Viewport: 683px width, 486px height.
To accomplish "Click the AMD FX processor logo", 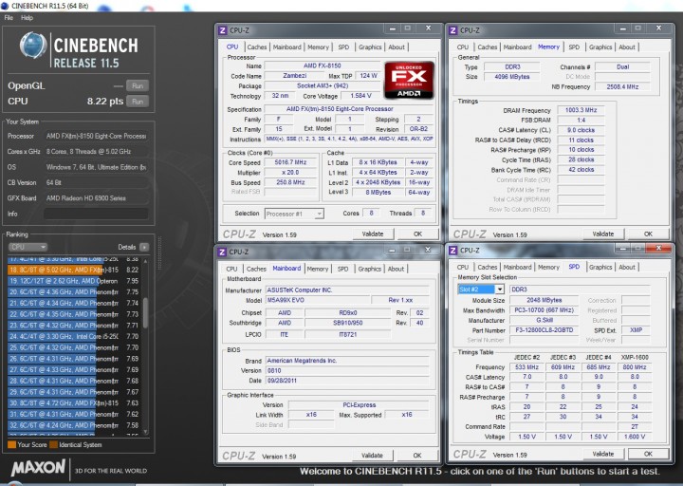I will (409, 80).
